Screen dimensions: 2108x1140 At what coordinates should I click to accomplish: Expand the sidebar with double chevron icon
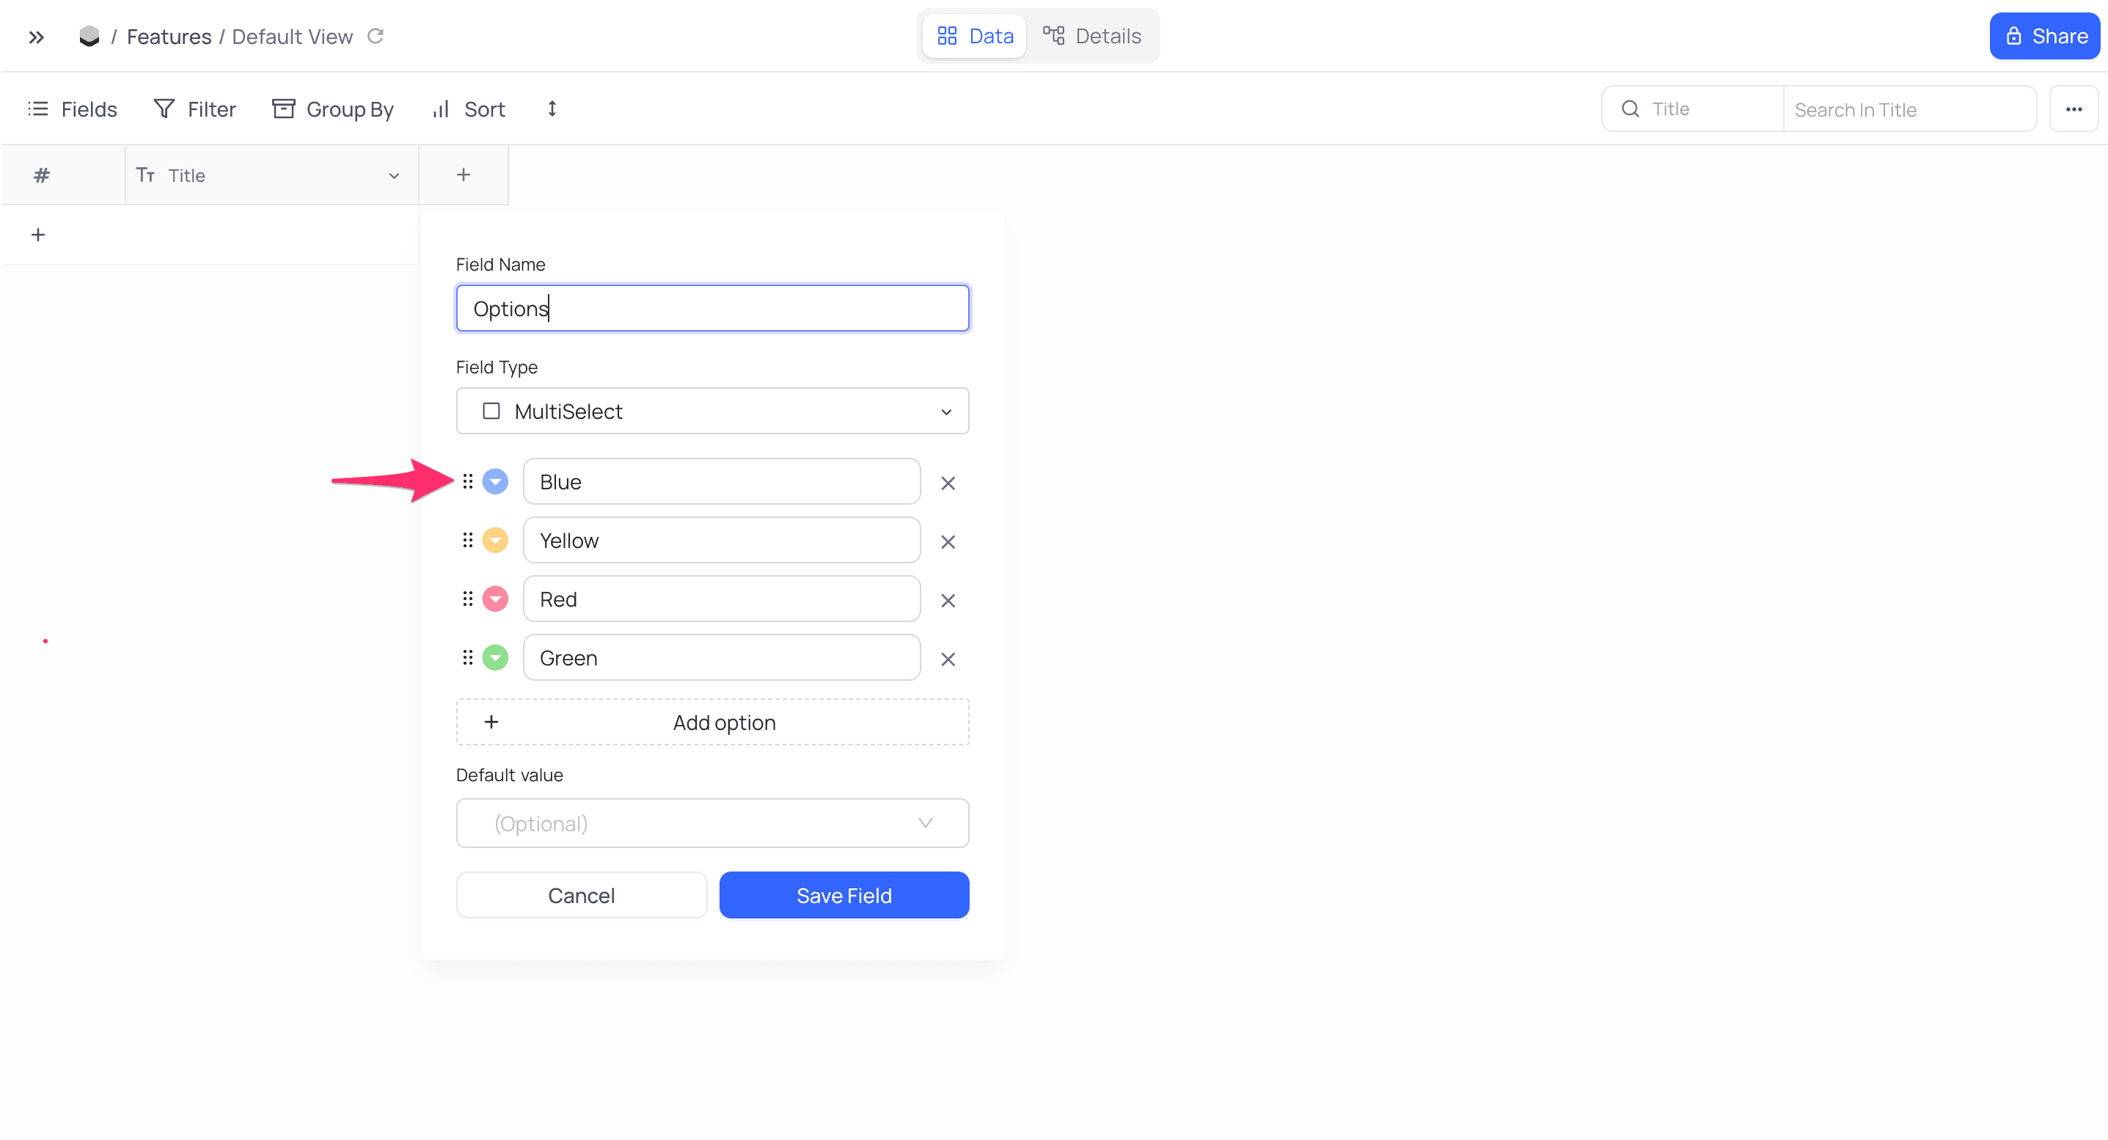(36, 37)
